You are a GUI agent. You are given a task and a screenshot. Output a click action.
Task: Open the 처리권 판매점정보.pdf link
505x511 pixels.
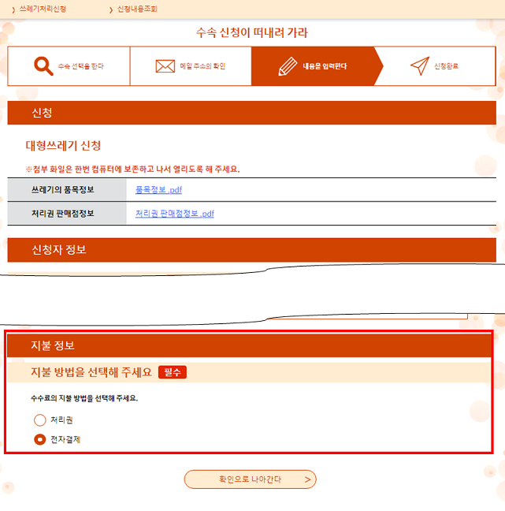tap(175, 214)
